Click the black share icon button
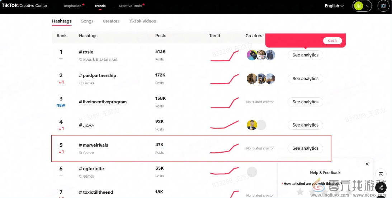 click(381, 187)
